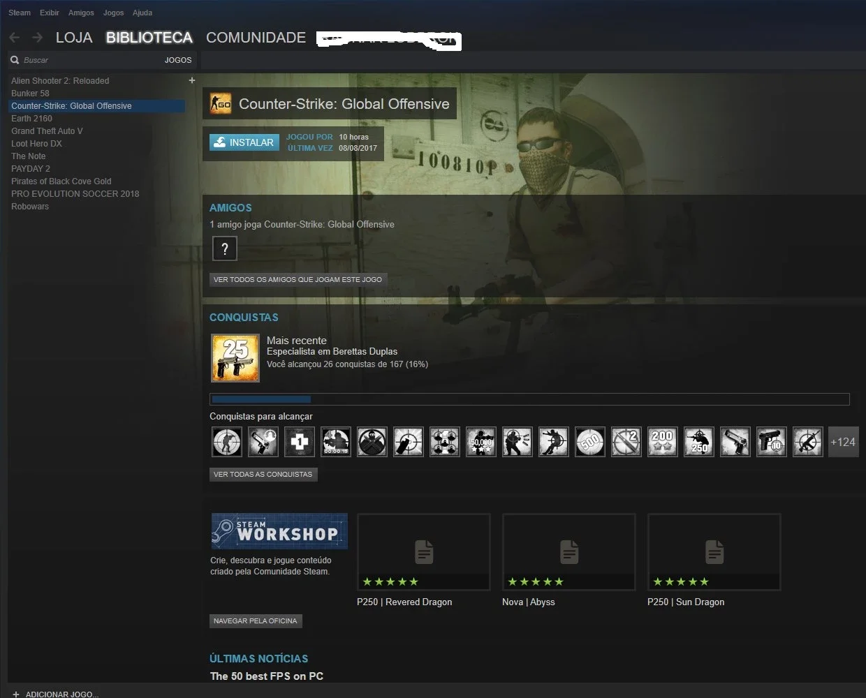Open the Ajuda menu
This screenshot has width=866, height=698.
tap(142, 13)
